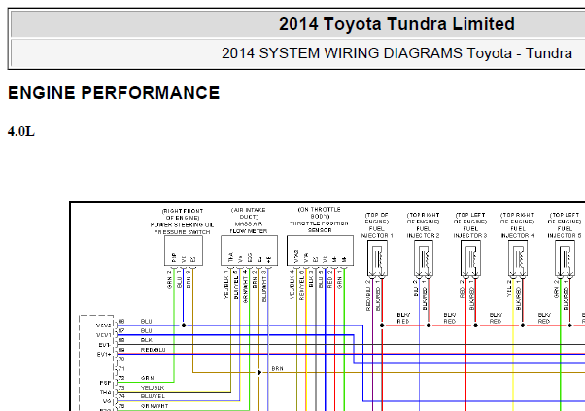Click the Fuel Injector 1 coil symbol
Screen dimensions: 585x411
pyautogui.click(x=377, y=258)
